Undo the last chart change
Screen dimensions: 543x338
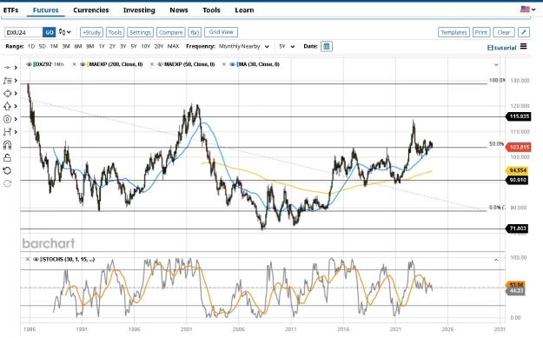pos(7,170)
